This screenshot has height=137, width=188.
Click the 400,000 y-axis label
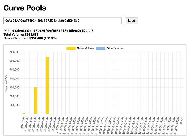[14, 79]
